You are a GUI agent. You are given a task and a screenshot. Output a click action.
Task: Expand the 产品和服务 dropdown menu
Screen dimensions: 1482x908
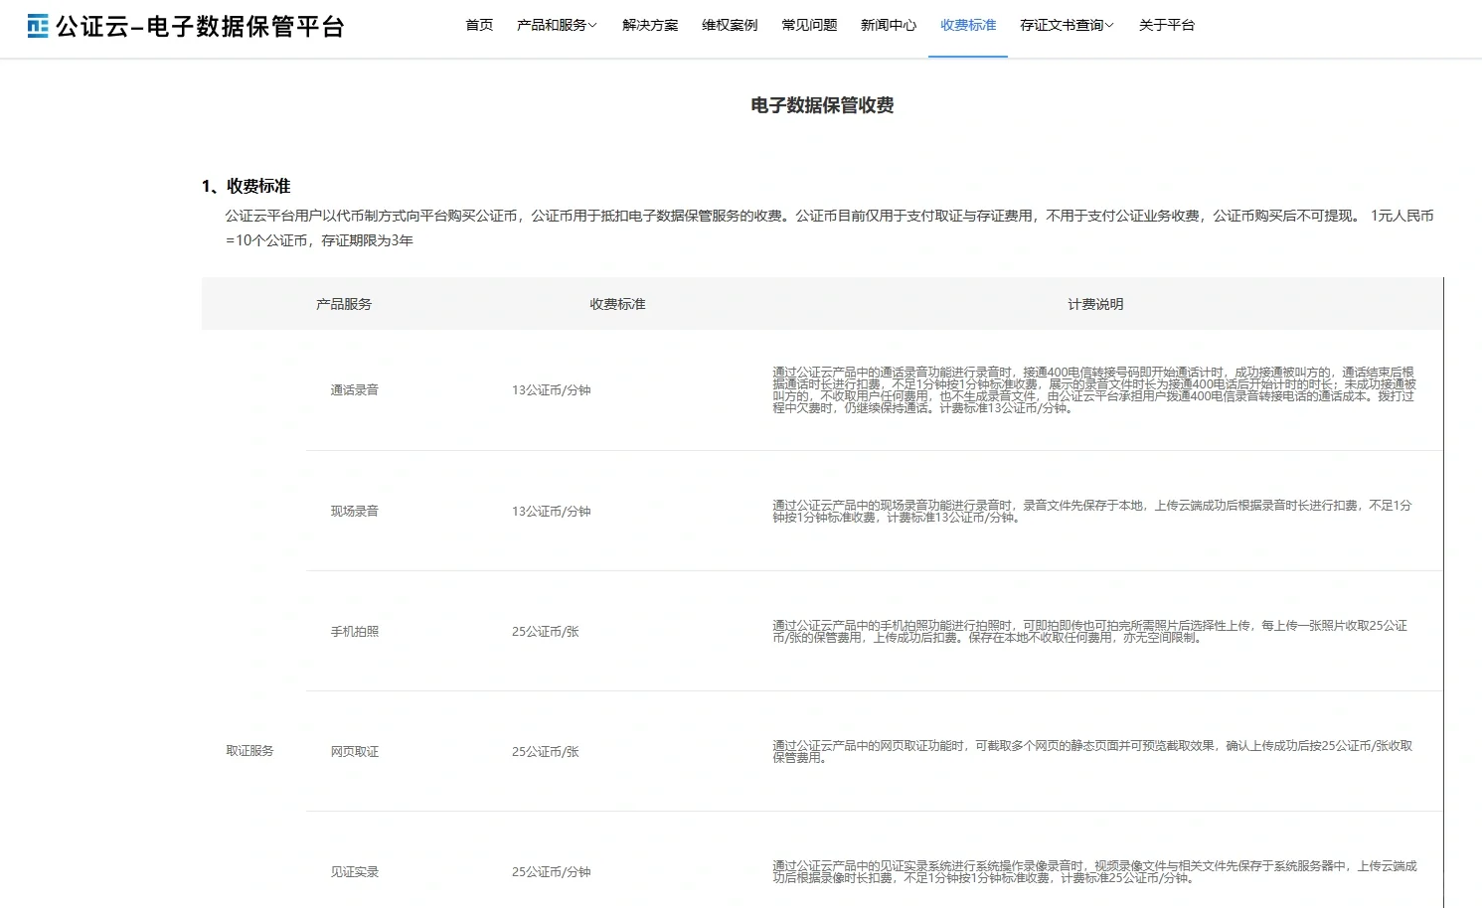coord(551,25)
